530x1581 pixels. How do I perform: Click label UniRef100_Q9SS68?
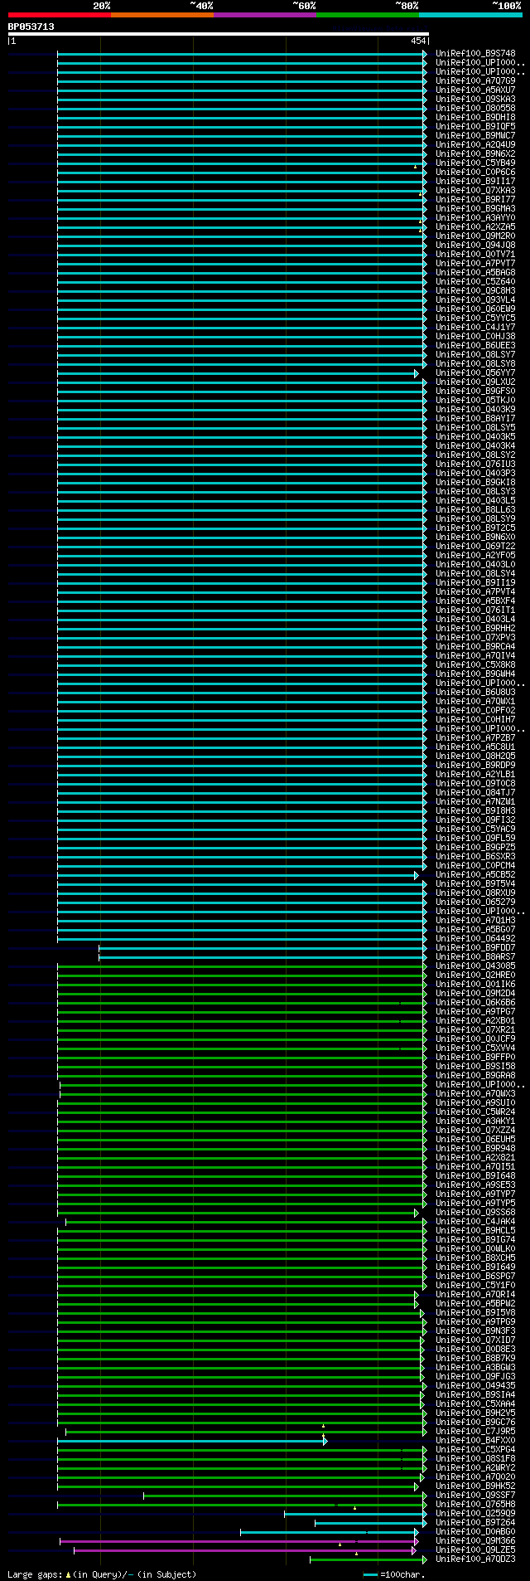point(475,1212)
